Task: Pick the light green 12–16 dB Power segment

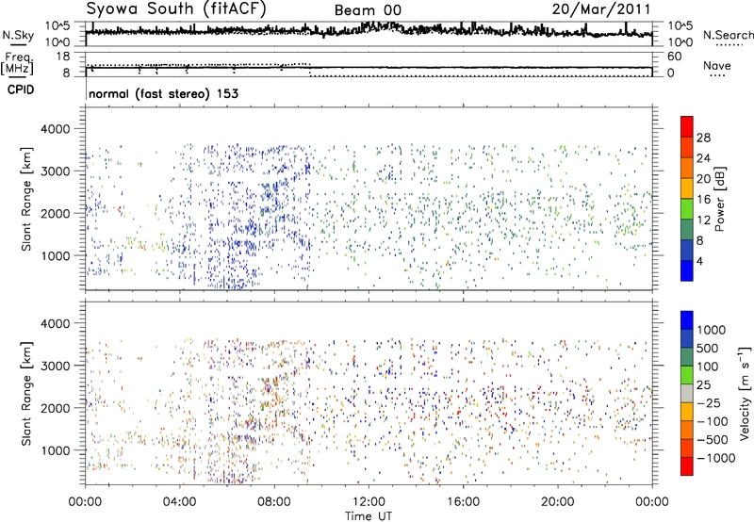Action: (687, 209)
